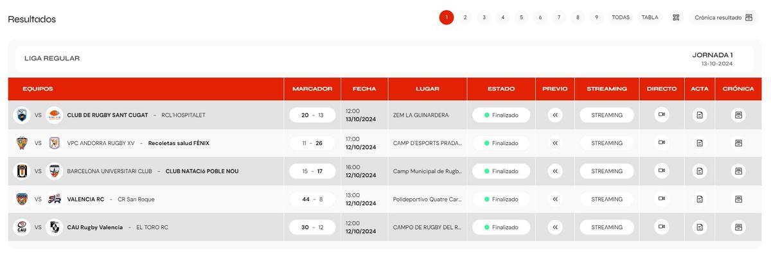Viewport: 771px width, 265px height.
Task: Click Valencia RC crest
Action: pos(22,199)
